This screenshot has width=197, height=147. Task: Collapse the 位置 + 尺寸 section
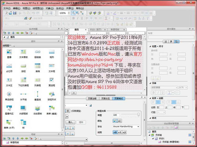pos(150,46)
